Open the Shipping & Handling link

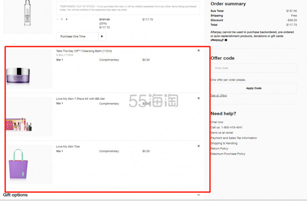(224, 143)
